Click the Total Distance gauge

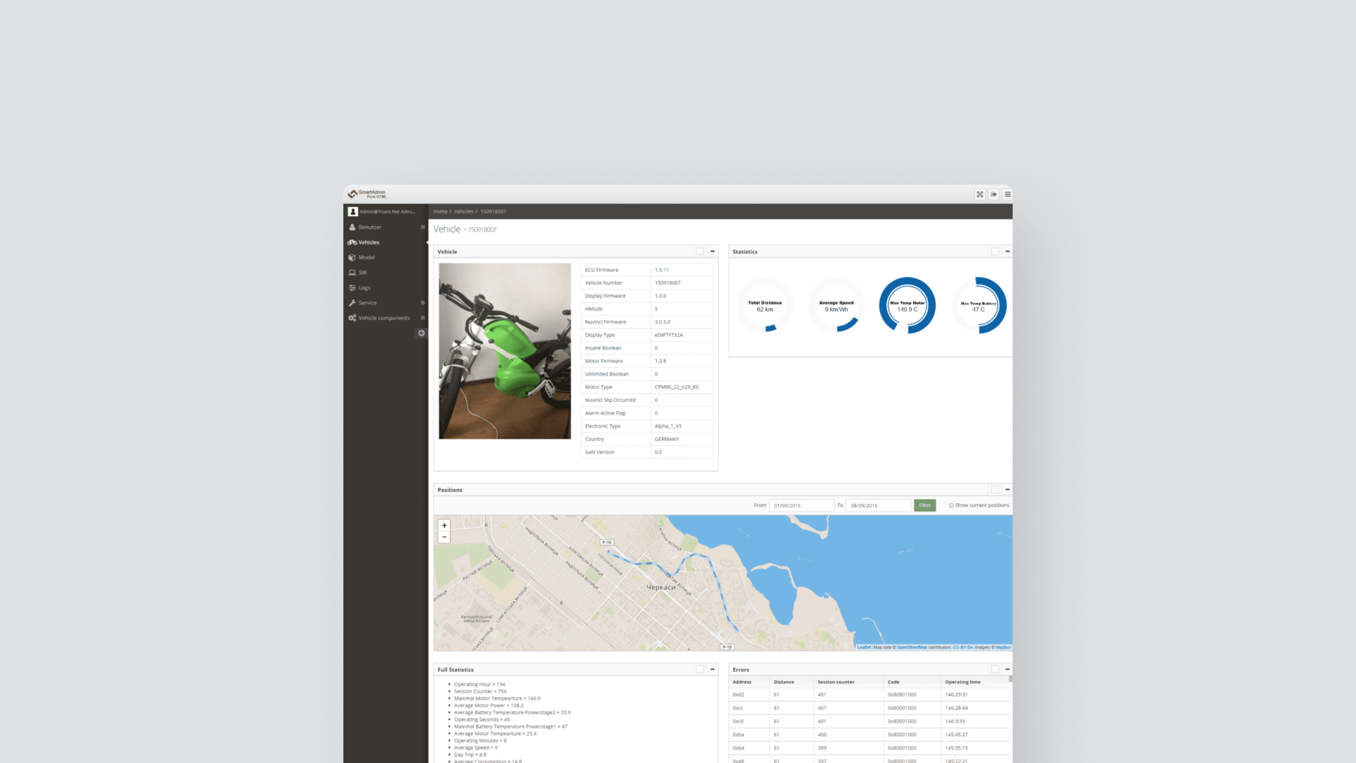765,305
